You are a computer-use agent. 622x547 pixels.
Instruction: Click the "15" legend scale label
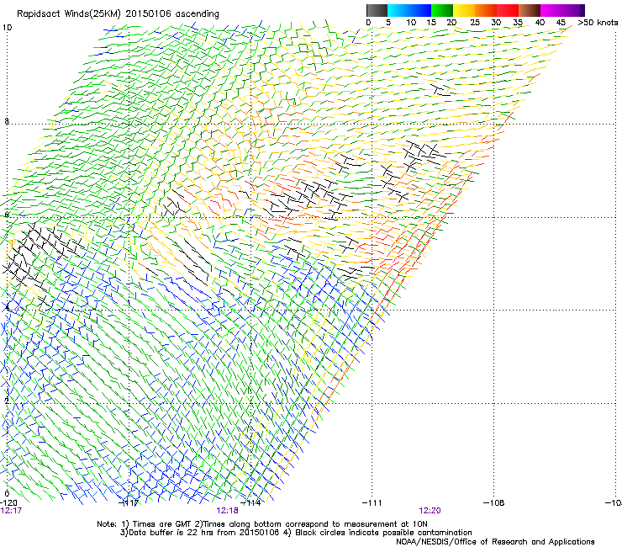431,23
